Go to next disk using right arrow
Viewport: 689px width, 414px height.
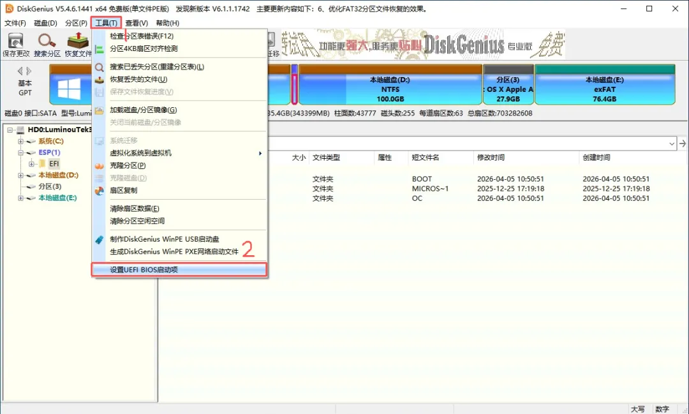(29, 71)
